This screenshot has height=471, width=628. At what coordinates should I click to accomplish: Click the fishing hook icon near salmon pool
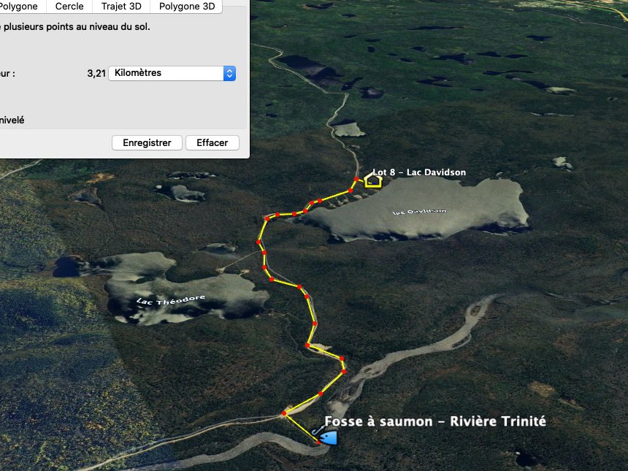click(317, 431)
